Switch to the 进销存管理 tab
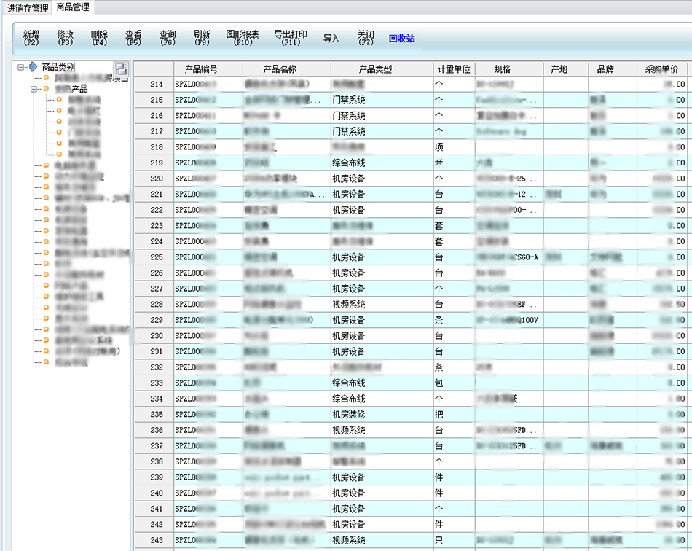The height and width of the screenshot is (551, 692). tap(28, 8)
